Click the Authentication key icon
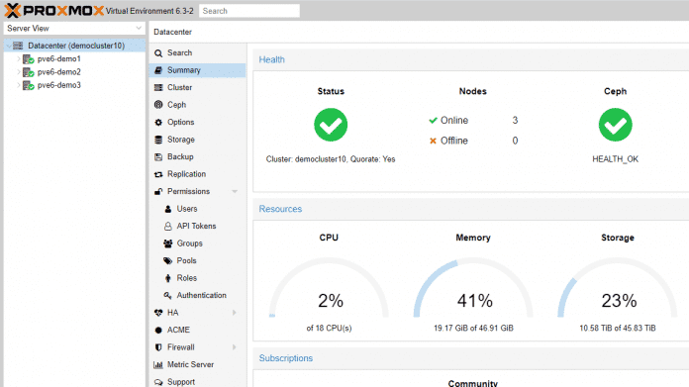Viewport: 689px width, 387px height. click(x=168, y=295)
